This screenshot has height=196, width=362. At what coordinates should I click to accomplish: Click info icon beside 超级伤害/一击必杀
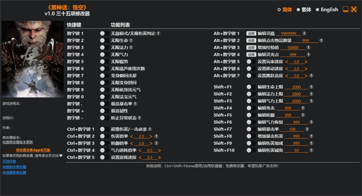(x=150, y=129)
